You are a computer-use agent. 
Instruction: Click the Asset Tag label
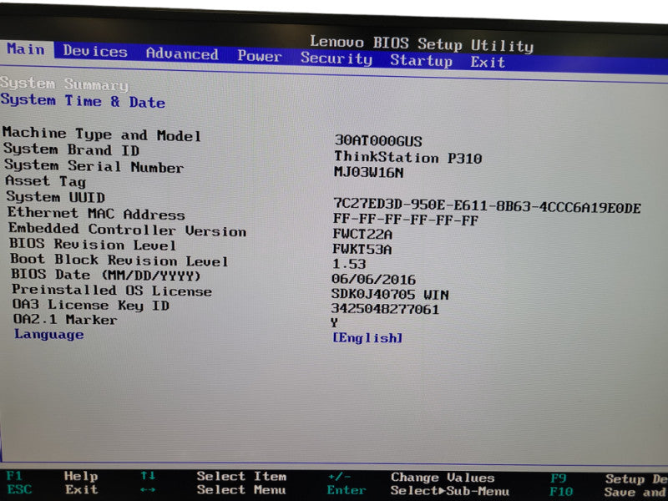coord(46,181)
